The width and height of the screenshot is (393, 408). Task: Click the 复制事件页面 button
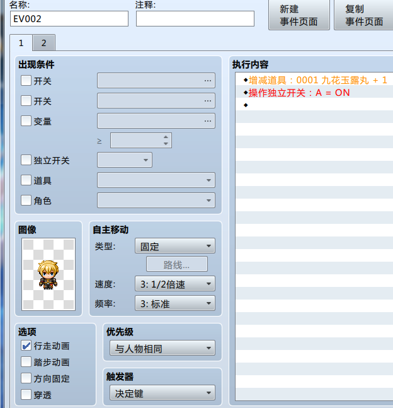click(x=364, y=15)
